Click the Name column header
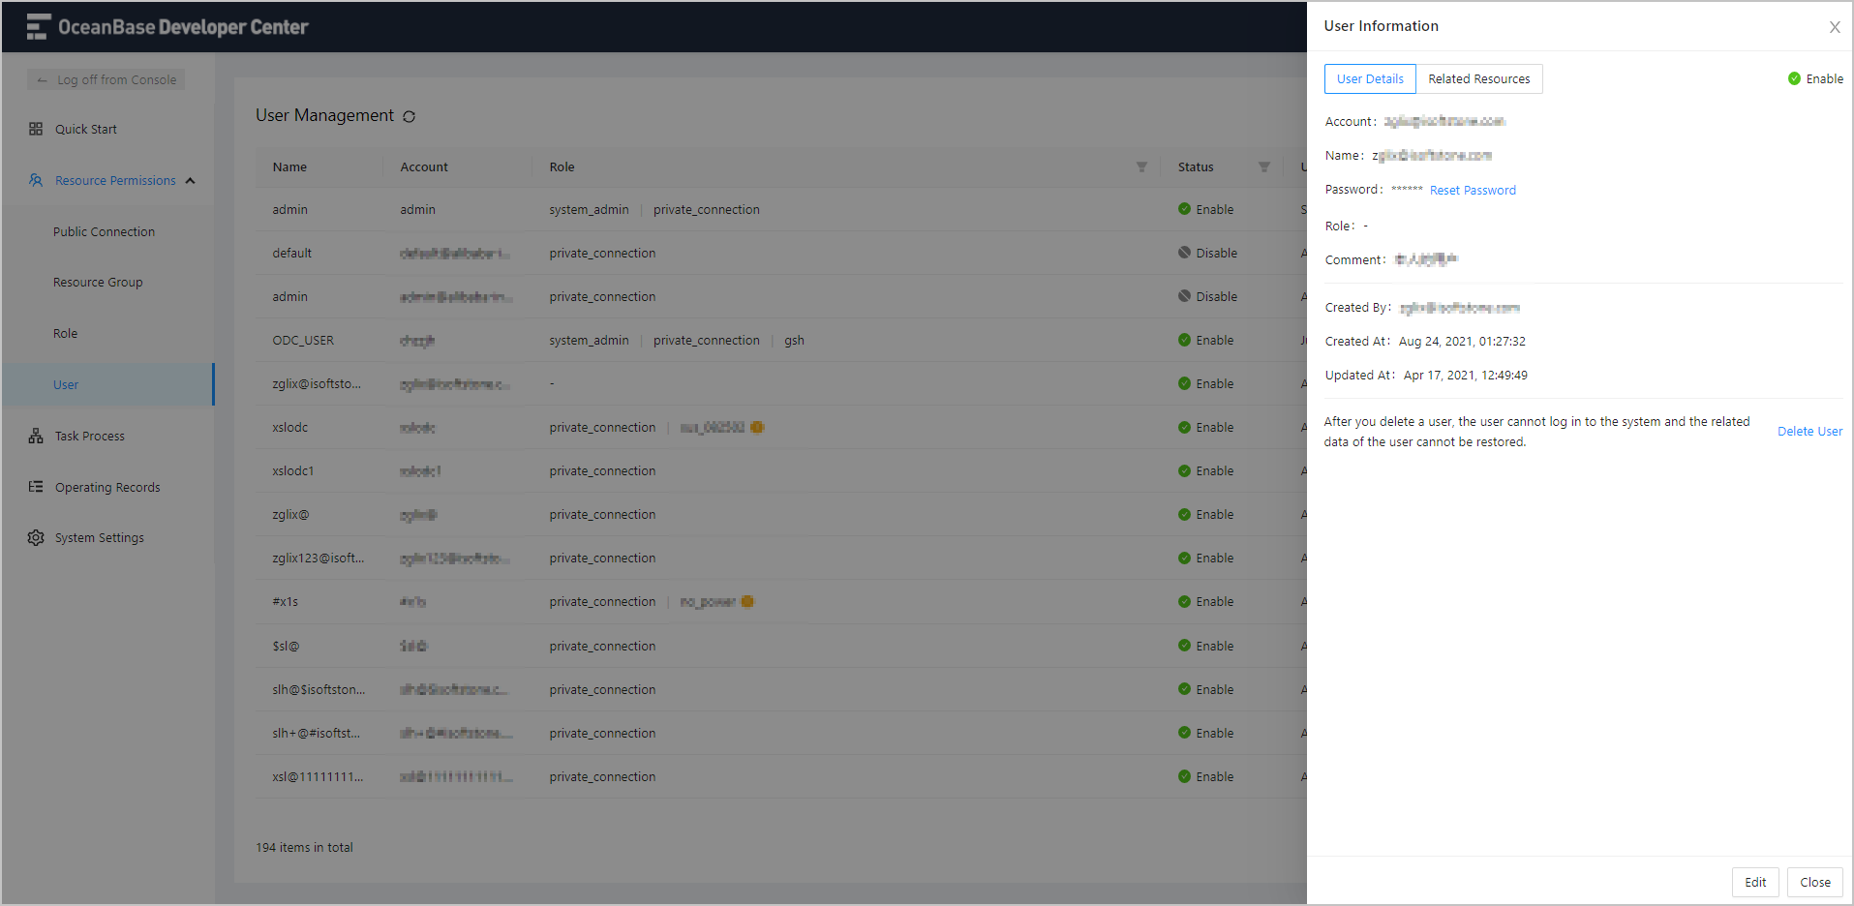 [289, 166]
